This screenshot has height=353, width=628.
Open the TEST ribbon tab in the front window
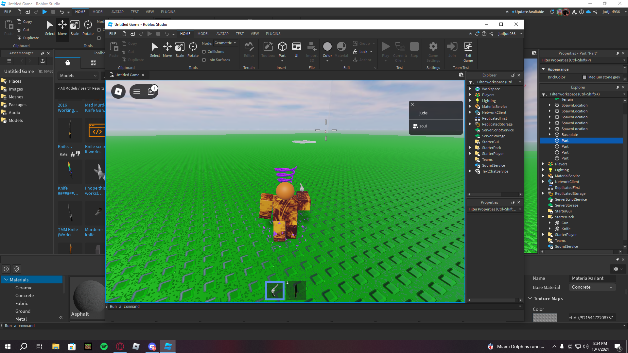[239, 34]
